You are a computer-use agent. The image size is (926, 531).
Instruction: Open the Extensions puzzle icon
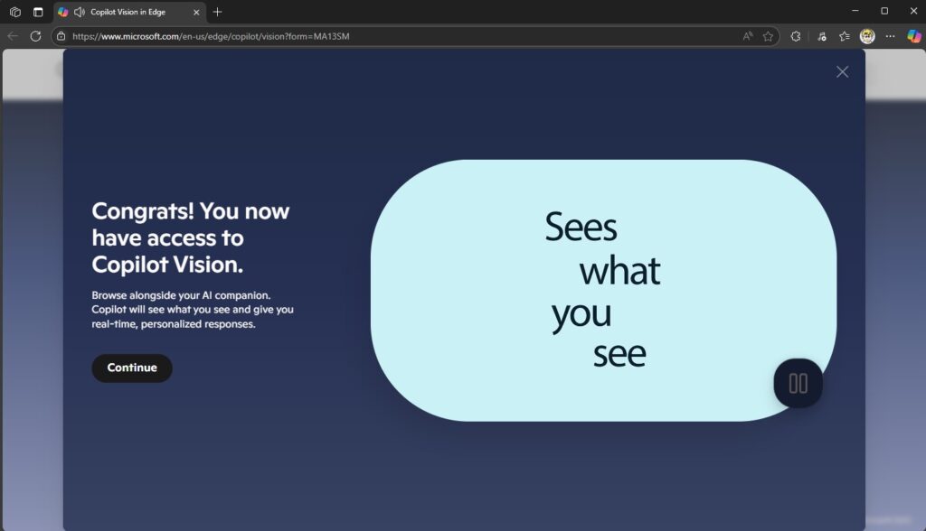(x=796, y=36)
